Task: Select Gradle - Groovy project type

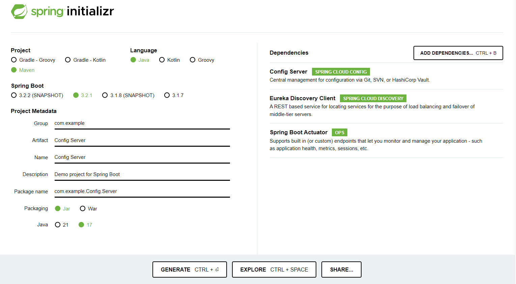Action: tap(14, 60)
